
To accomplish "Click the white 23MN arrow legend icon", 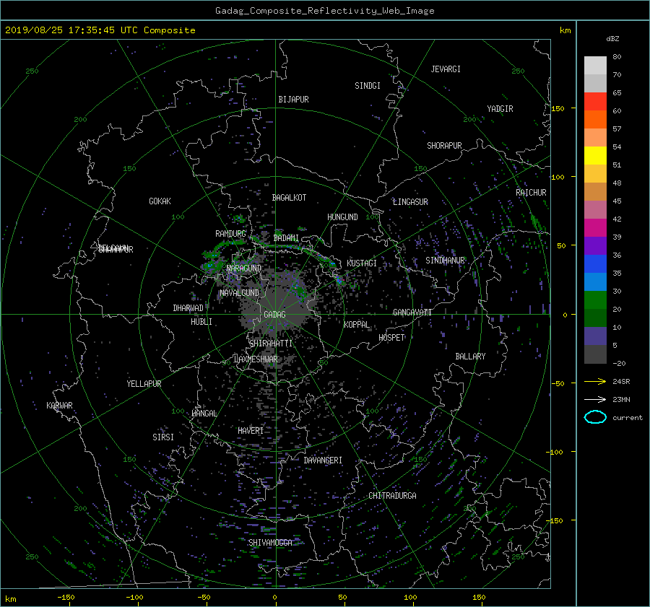I will pyautogui.click(x=595, y=399).
